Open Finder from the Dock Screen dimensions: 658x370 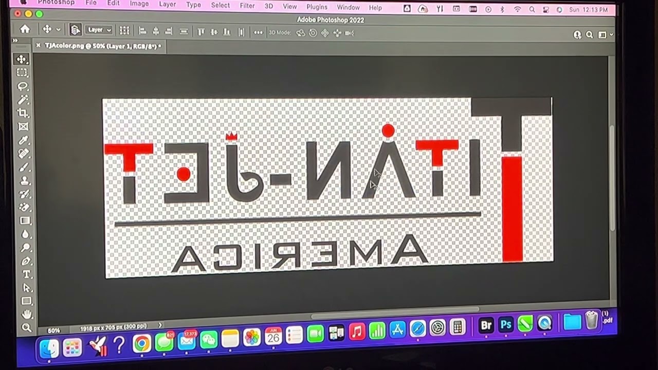click(49, 349)
